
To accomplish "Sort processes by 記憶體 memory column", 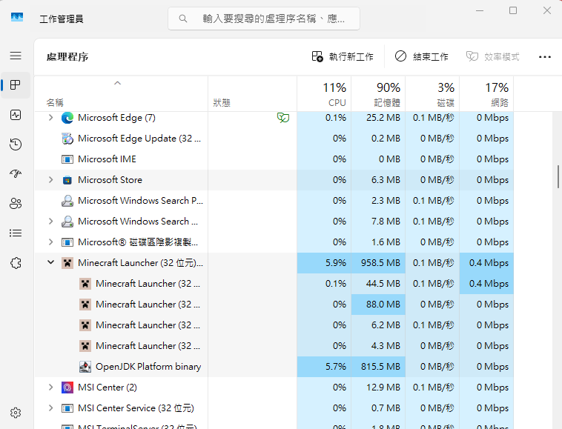I will 378,94.
